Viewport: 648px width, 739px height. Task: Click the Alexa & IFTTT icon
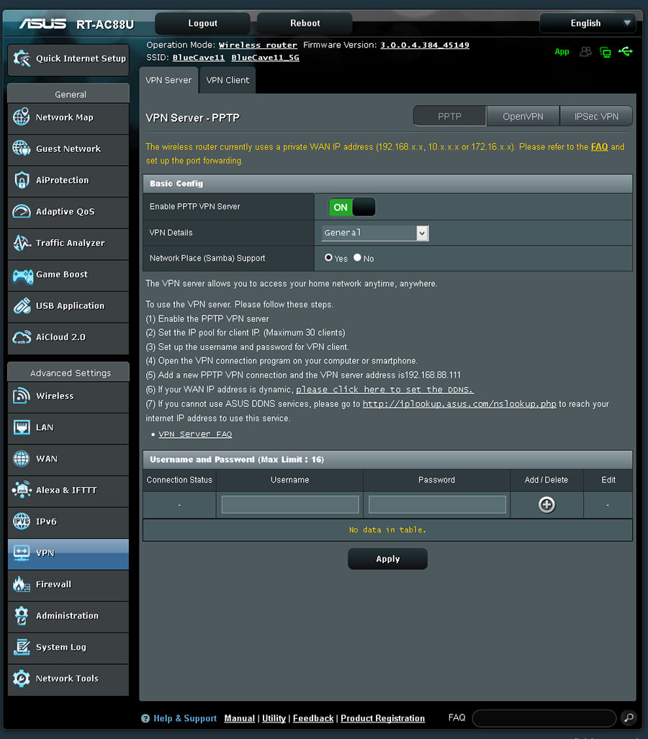21,490
